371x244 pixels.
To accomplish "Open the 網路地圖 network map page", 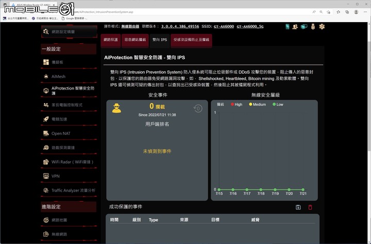I will [x=69, y=220].
